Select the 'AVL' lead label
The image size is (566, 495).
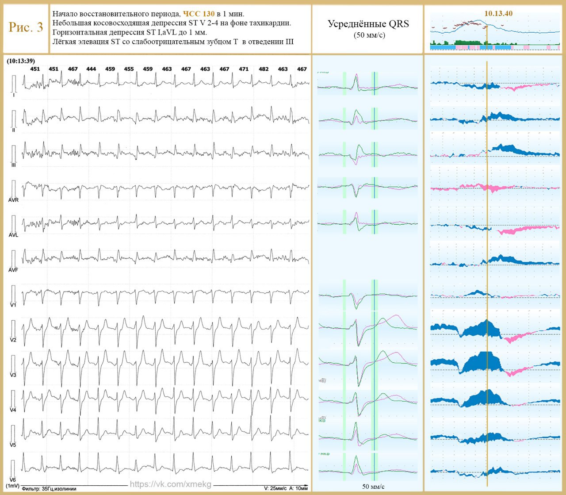click(x=13, y=235)
